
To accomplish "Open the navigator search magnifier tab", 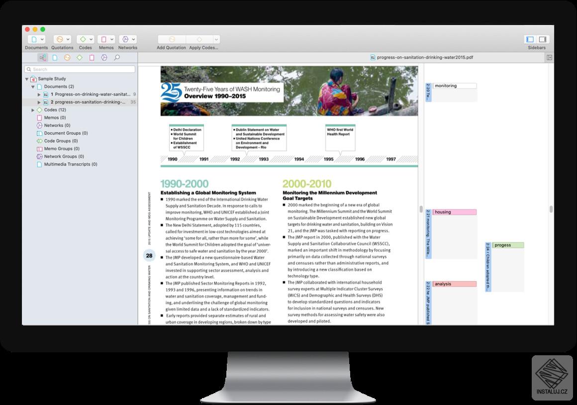I will [x=117, y=57].
